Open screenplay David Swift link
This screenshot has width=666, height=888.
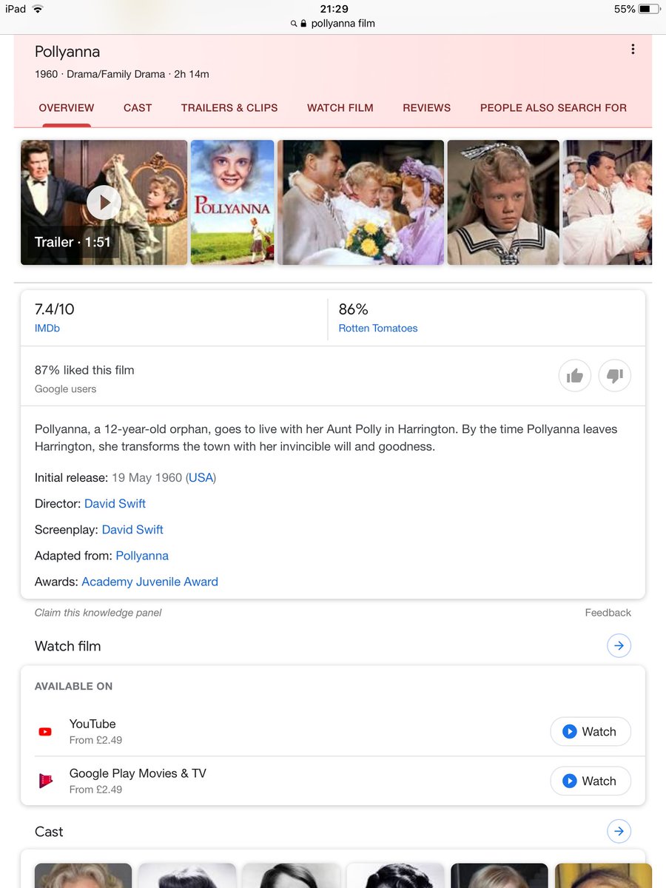132,529
